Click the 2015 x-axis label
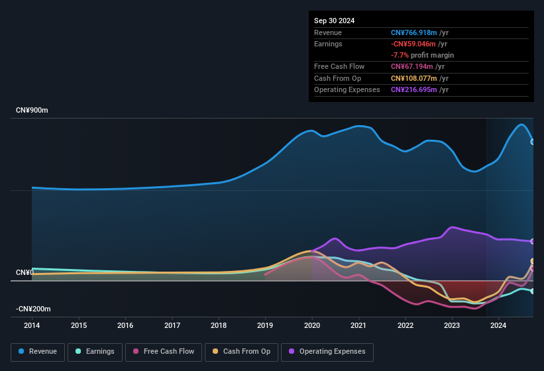Viewport: 544px width, 371px height. coord(79,325)
